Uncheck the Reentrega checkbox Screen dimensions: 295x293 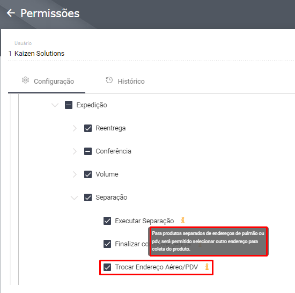(88, 128)
